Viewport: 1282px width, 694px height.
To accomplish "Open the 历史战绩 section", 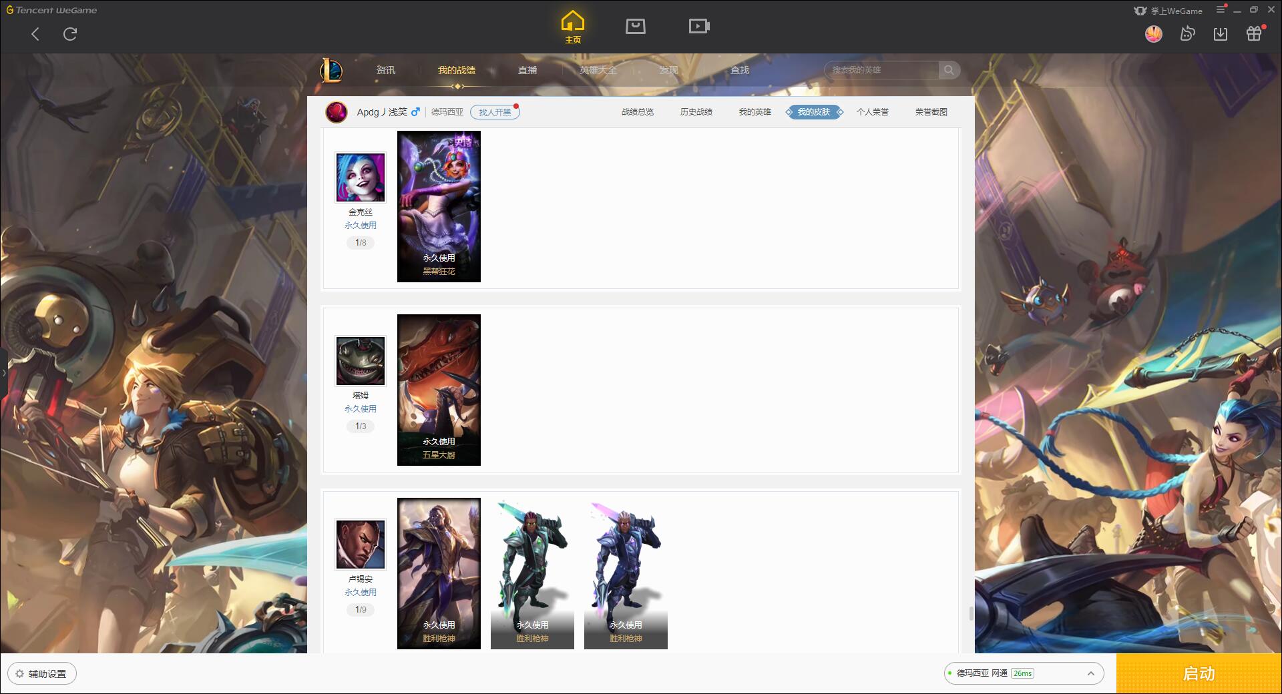I will (696, 112).
